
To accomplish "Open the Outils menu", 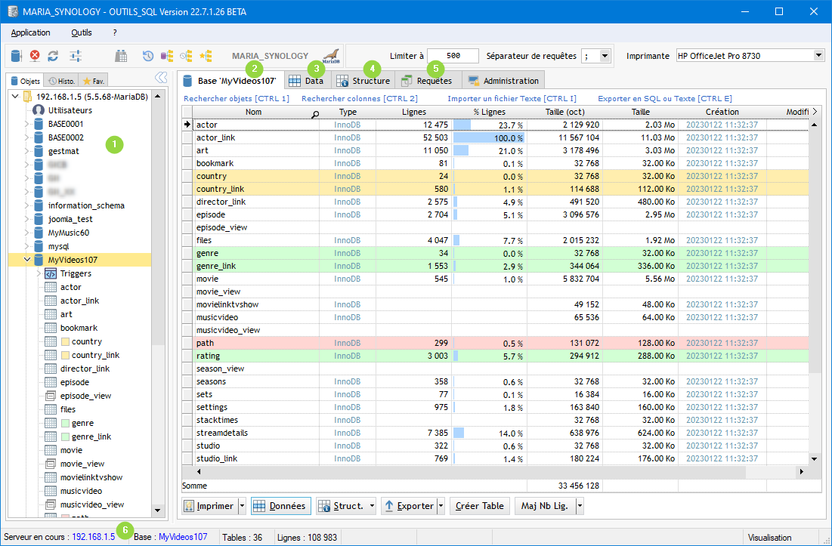I will click(x=82, y=32).
